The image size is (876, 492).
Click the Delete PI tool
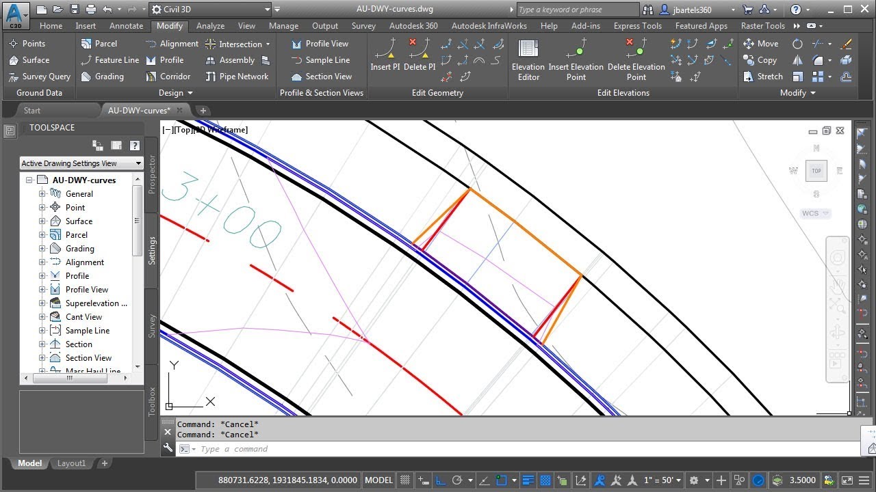(x=420, y=54)
